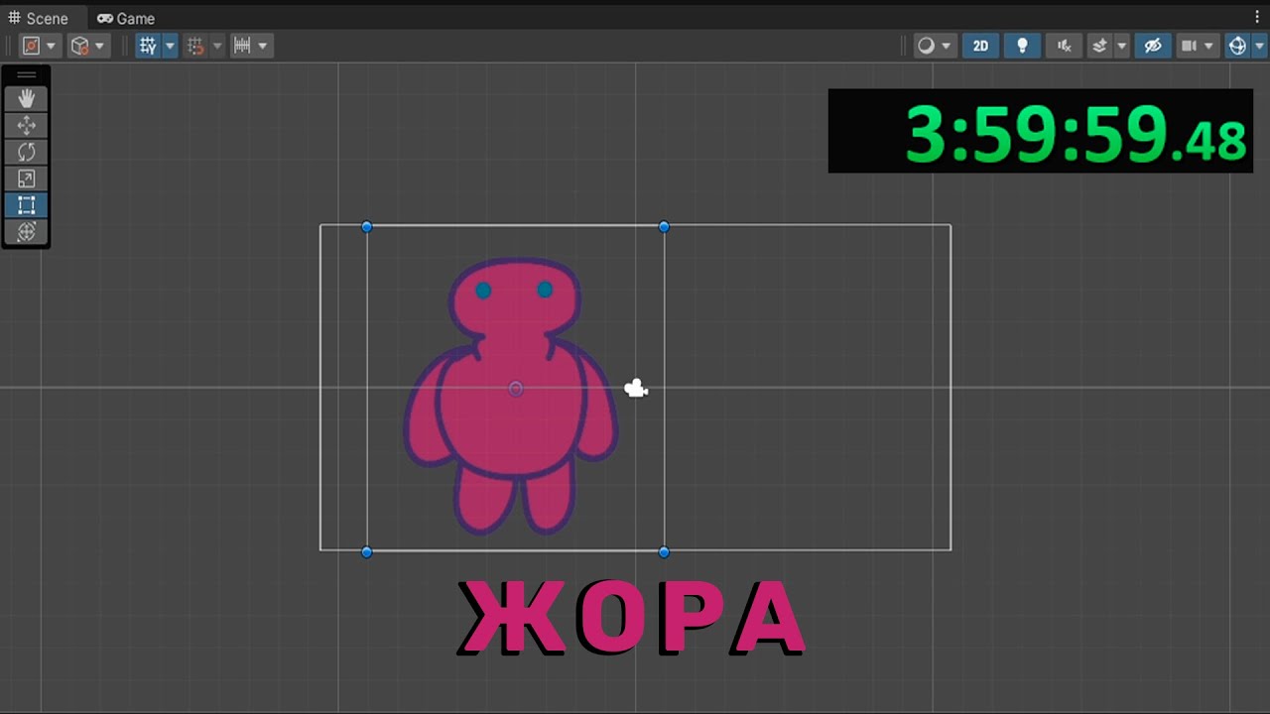Image resolution: width=1270 pixels, height=714 pixels.
Task: Select the Move tool
Action: click(x=27, y=125)
